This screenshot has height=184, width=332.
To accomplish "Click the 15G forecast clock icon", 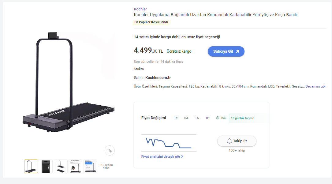I will [x=218, y=118].
